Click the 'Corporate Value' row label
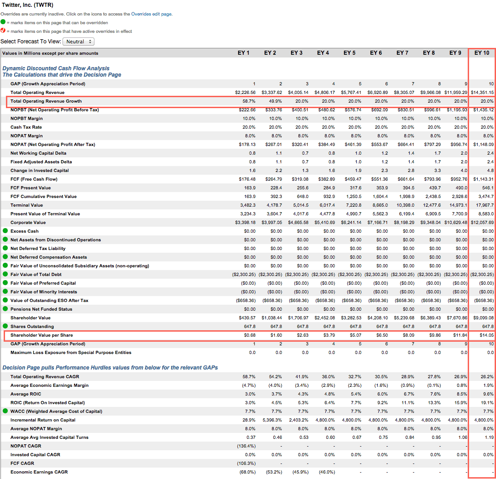 28,222
